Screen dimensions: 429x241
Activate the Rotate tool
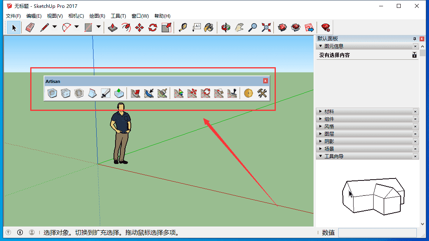point(153,28)
